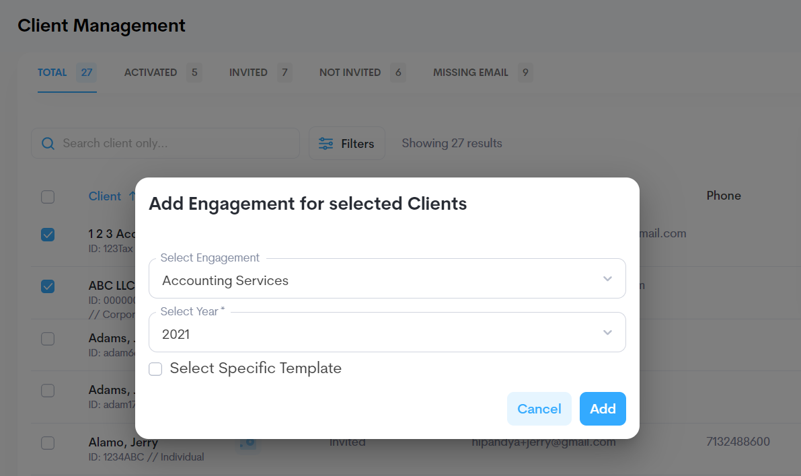Image resolution: width=801 pixels, height=476 pixels.
Task: Open the Select Engagement dropdown
Action: pyautogui.click(x=387, y=278)
